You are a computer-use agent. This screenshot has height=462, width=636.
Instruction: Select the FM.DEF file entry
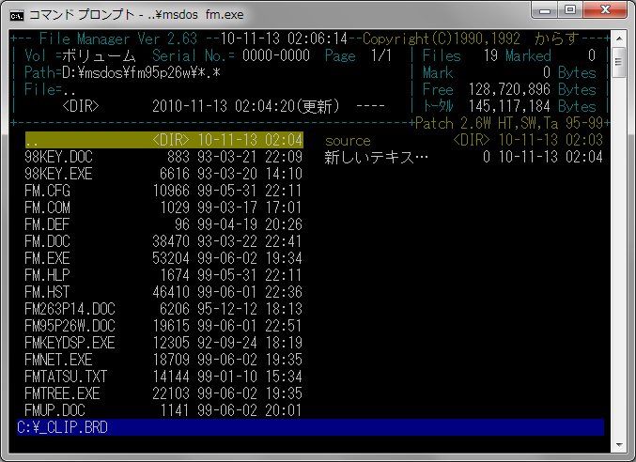pos(163,224)
